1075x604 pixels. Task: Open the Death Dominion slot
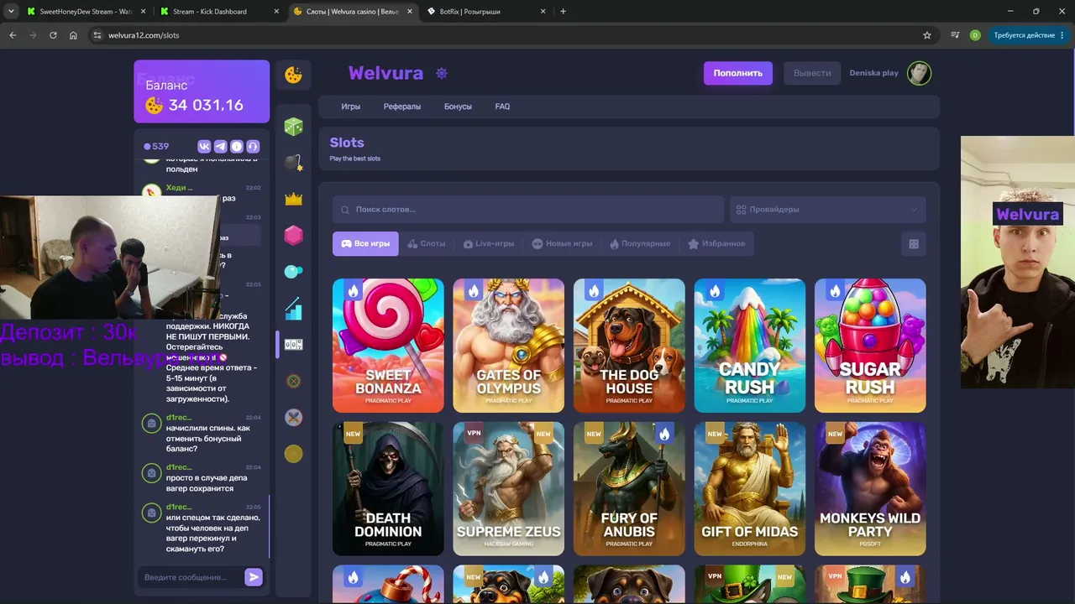[x=388, y=488]
